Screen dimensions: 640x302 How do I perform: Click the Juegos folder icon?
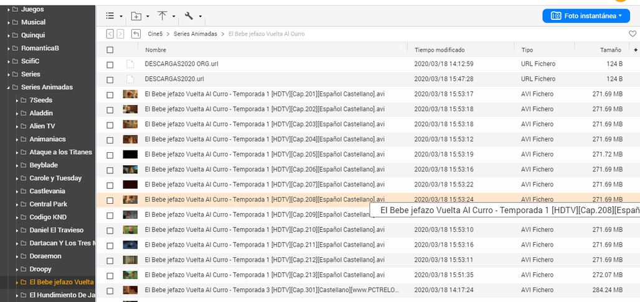15,9
